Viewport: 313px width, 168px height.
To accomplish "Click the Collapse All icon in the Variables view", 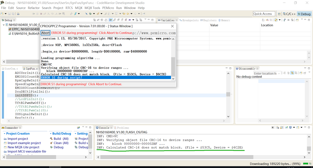I will pos(271,20).
